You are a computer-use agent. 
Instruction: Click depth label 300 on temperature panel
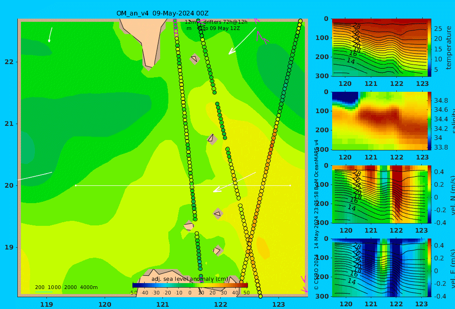pyautogui.click(x=322, y=75)
